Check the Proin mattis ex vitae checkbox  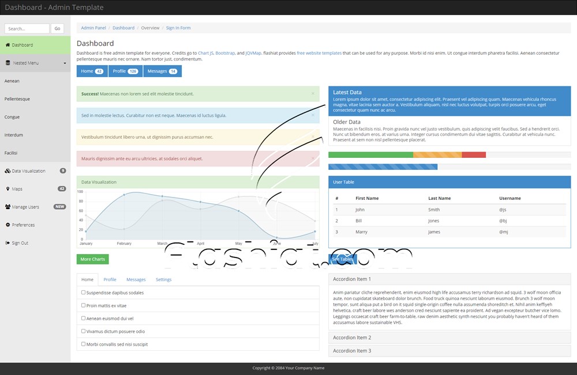pyautogui.click(x=83, y=305)
